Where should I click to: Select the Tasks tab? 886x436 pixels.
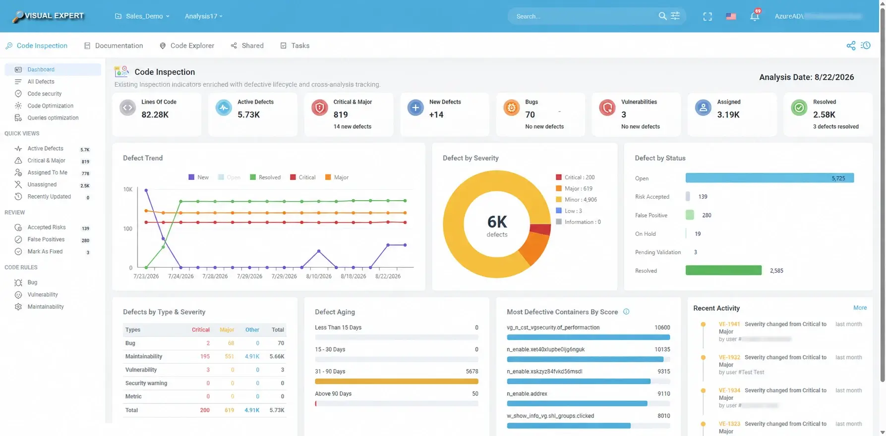(x=295, y=46)
